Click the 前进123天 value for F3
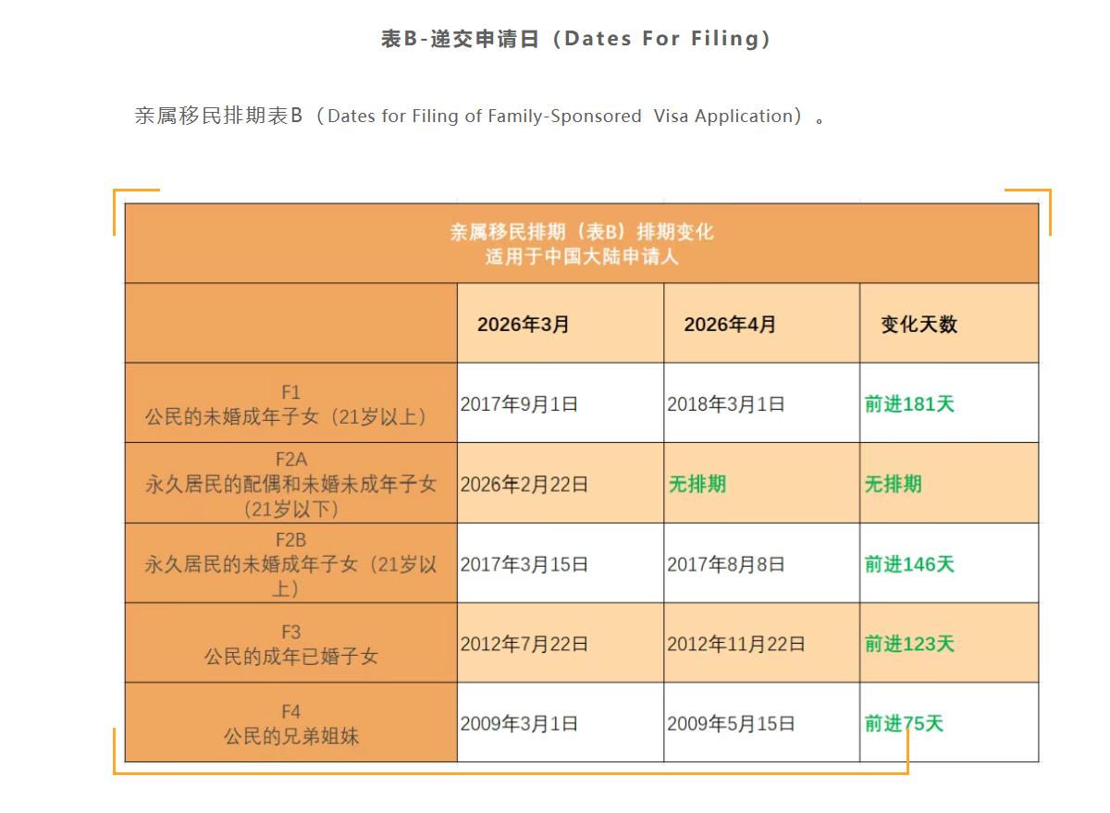Screen dimensions: 1110x813 tap(906, 642)
